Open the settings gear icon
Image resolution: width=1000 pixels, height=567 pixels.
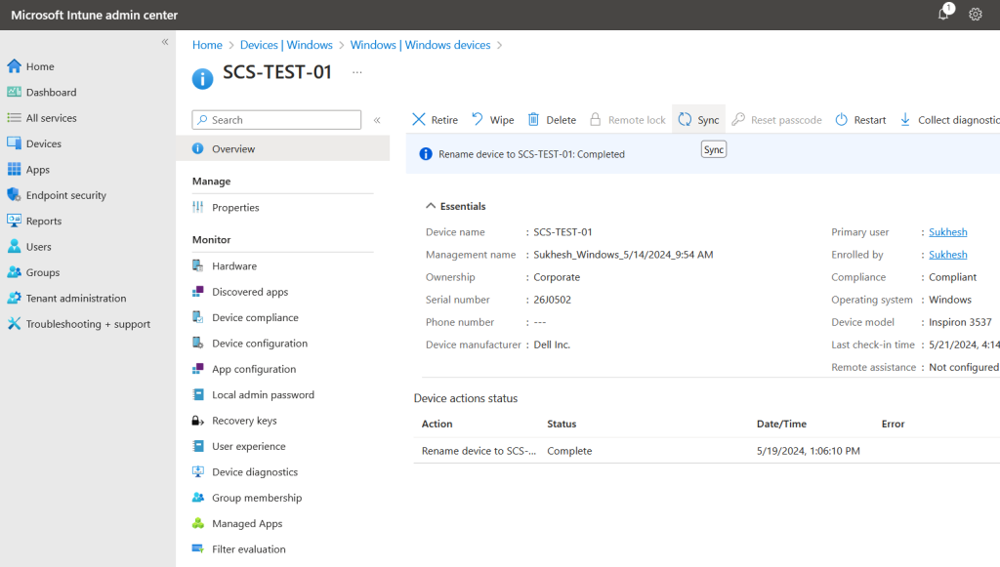click(x=975, y=15)
